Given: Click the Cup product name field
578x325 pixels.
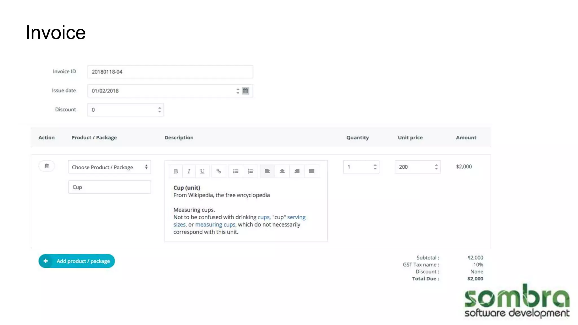Looking at the screenshot, I should [x=110, y=187].
